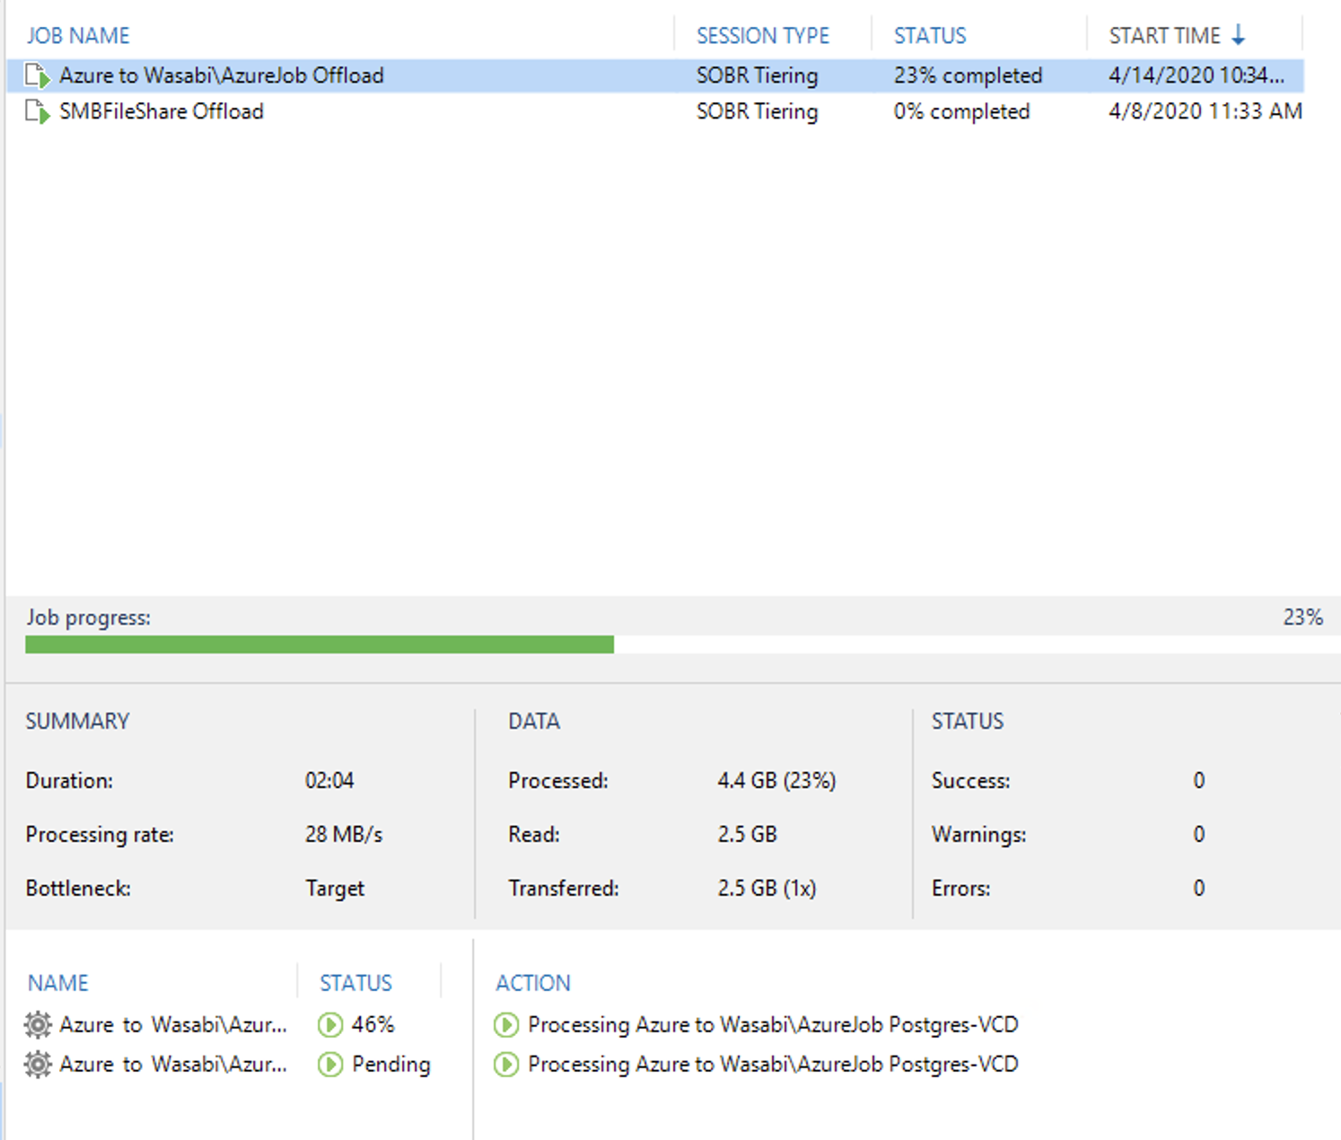Sort by the STATUS column header in job list

(930, 36)
